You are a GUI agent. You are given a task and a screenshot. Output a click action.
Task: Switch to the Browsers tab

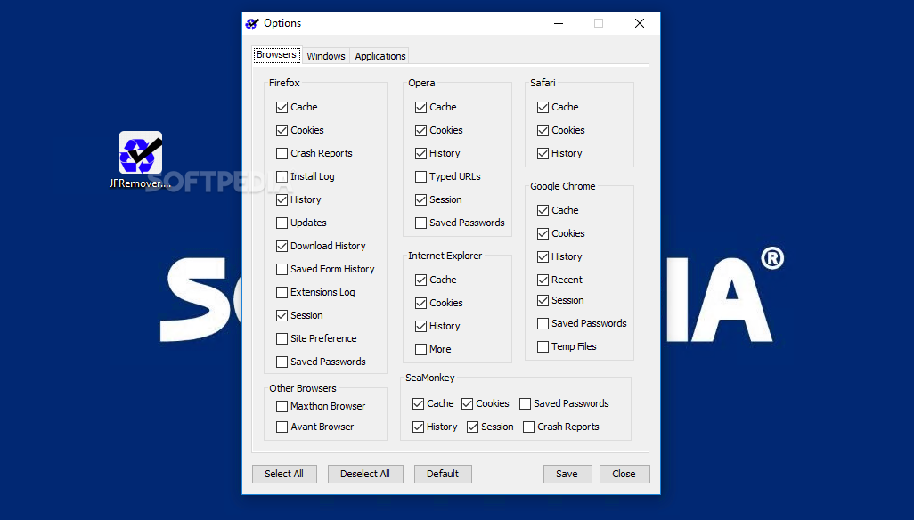click(x=276, y=54)
